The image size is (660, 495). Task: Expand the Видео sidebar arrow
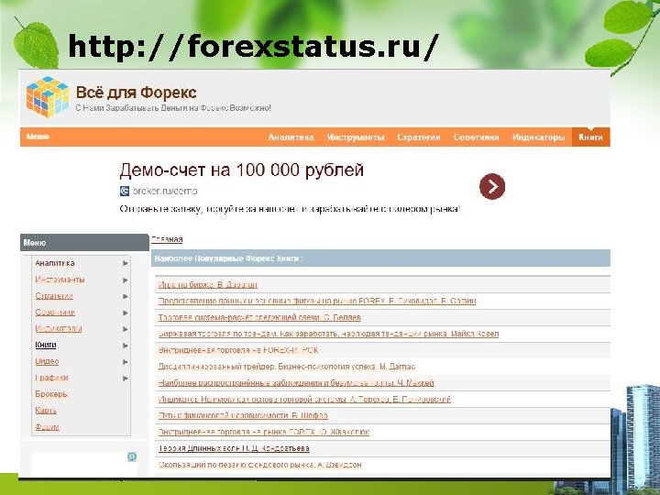click(x=125, y=362)
